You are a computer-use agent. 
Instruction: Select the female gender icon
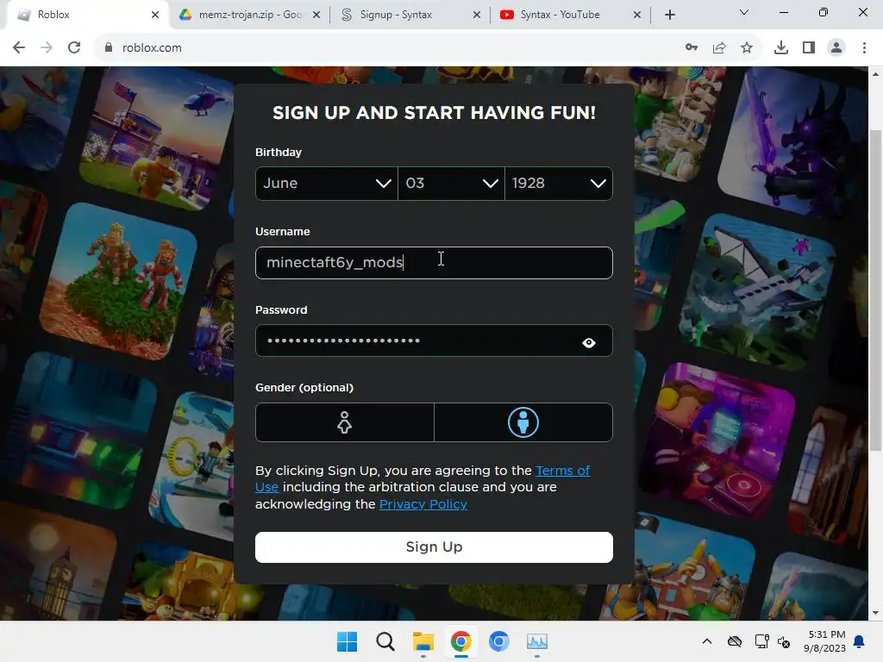click(x=344, y=422)
